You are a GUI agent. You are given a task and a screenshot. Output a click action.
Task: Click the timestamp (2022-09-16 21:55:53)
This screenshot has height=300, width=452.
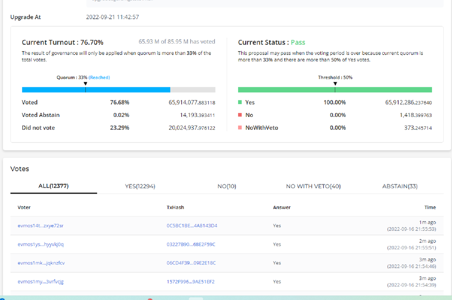tap(411, 229)
